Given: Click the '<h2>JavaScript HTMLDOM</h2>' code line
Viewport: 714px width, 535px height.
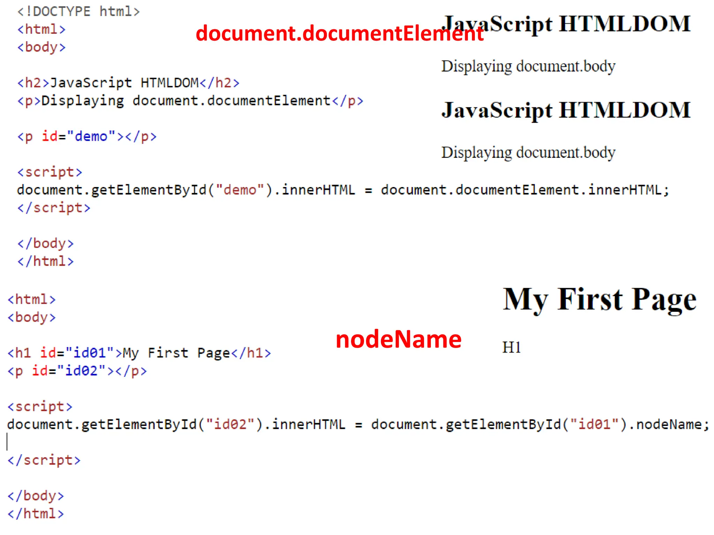Looking at the screenshot, I should pyautogui.click(x=128, y=83).
